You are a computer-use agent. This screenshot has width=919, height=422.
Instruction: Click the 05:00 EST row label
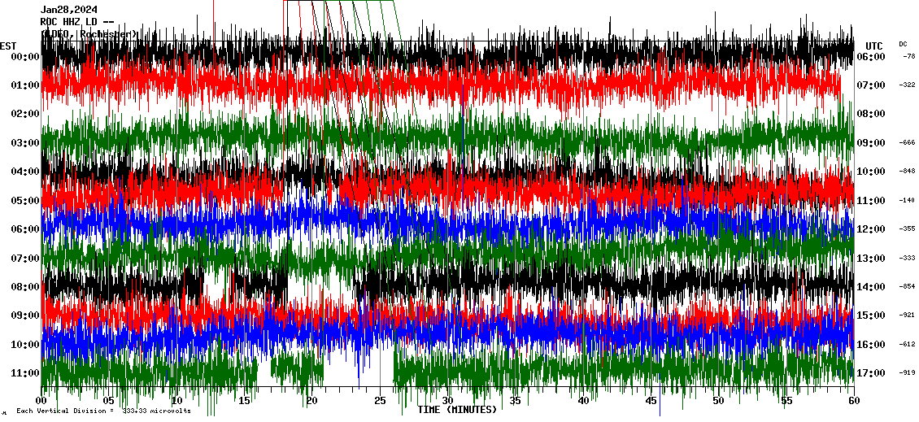[26, 201]
